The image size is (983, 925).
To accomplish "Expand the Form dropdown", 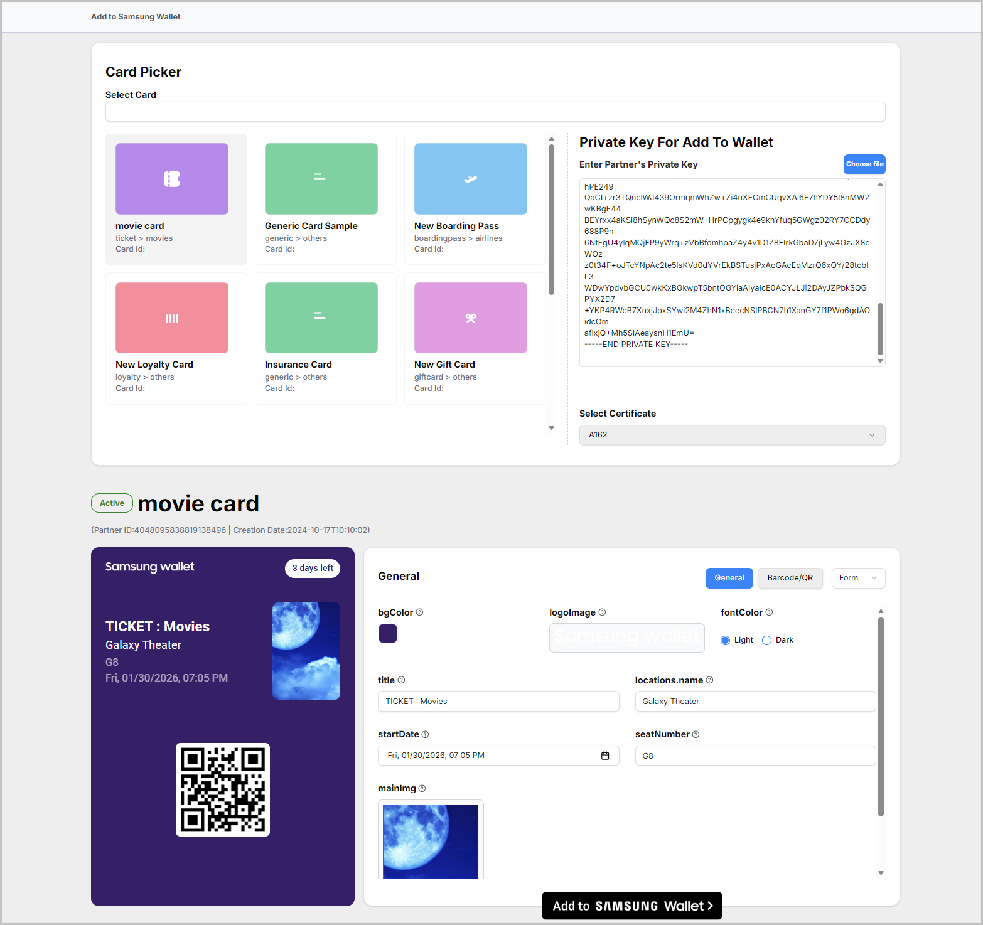I will (857, 578).
